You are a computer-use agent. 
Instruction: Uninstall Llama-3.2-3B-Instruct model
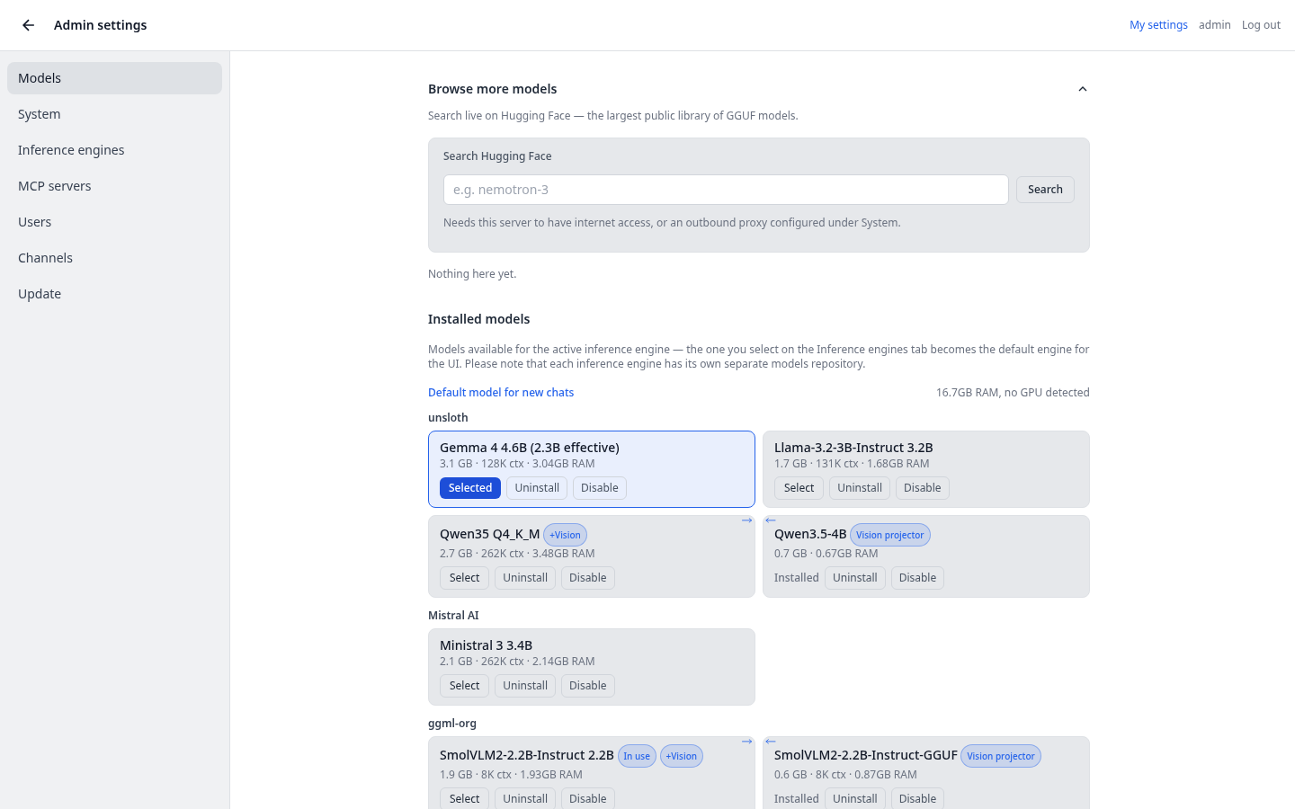[x=860, y=488]
